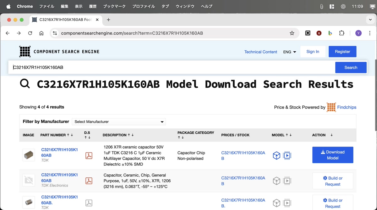The height and width of the screenshot is (210, 377).
Task: Click the page vertical scrollbar
Action: (375, 95)
